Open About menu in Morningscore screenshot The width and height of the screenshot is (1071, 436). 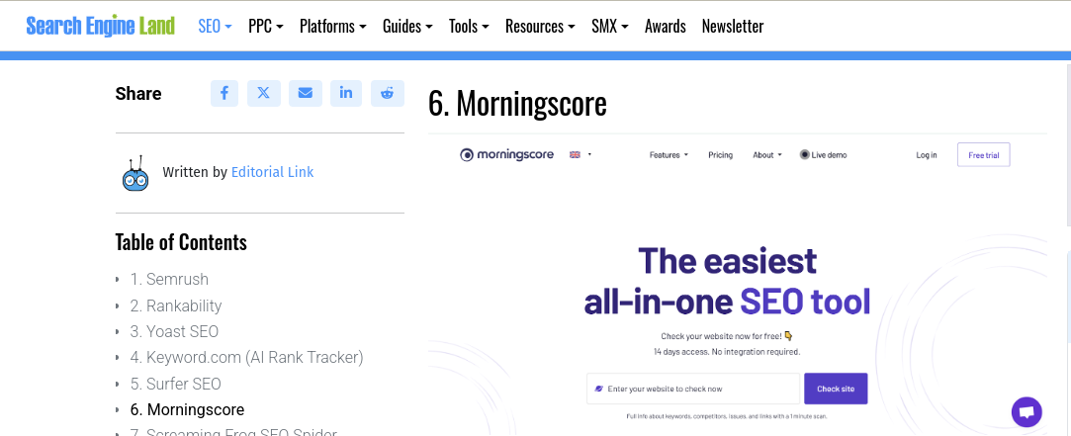tap(767, 155)
